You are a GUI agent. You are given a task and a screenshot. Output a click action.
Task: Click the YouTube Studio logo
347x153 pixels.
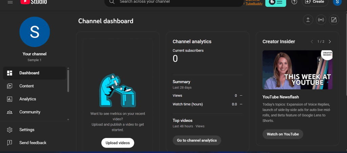pyautogui.click(x=34, y=2)
